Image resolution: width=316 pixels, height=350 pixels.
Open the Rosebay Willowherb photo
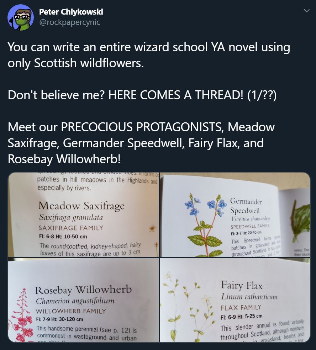[83, 300]
